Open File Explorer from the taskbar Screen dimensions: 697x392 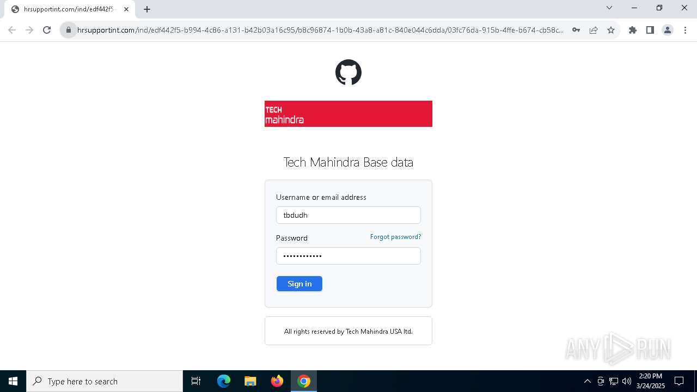pos(250,381)
